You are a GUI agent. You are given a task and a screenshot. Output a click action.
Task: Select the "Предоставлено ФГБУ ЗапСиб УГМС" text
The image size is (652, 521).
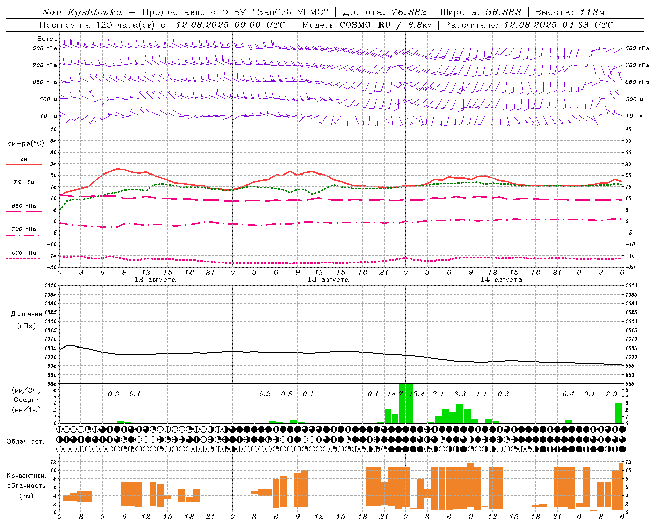pos(236,12)
